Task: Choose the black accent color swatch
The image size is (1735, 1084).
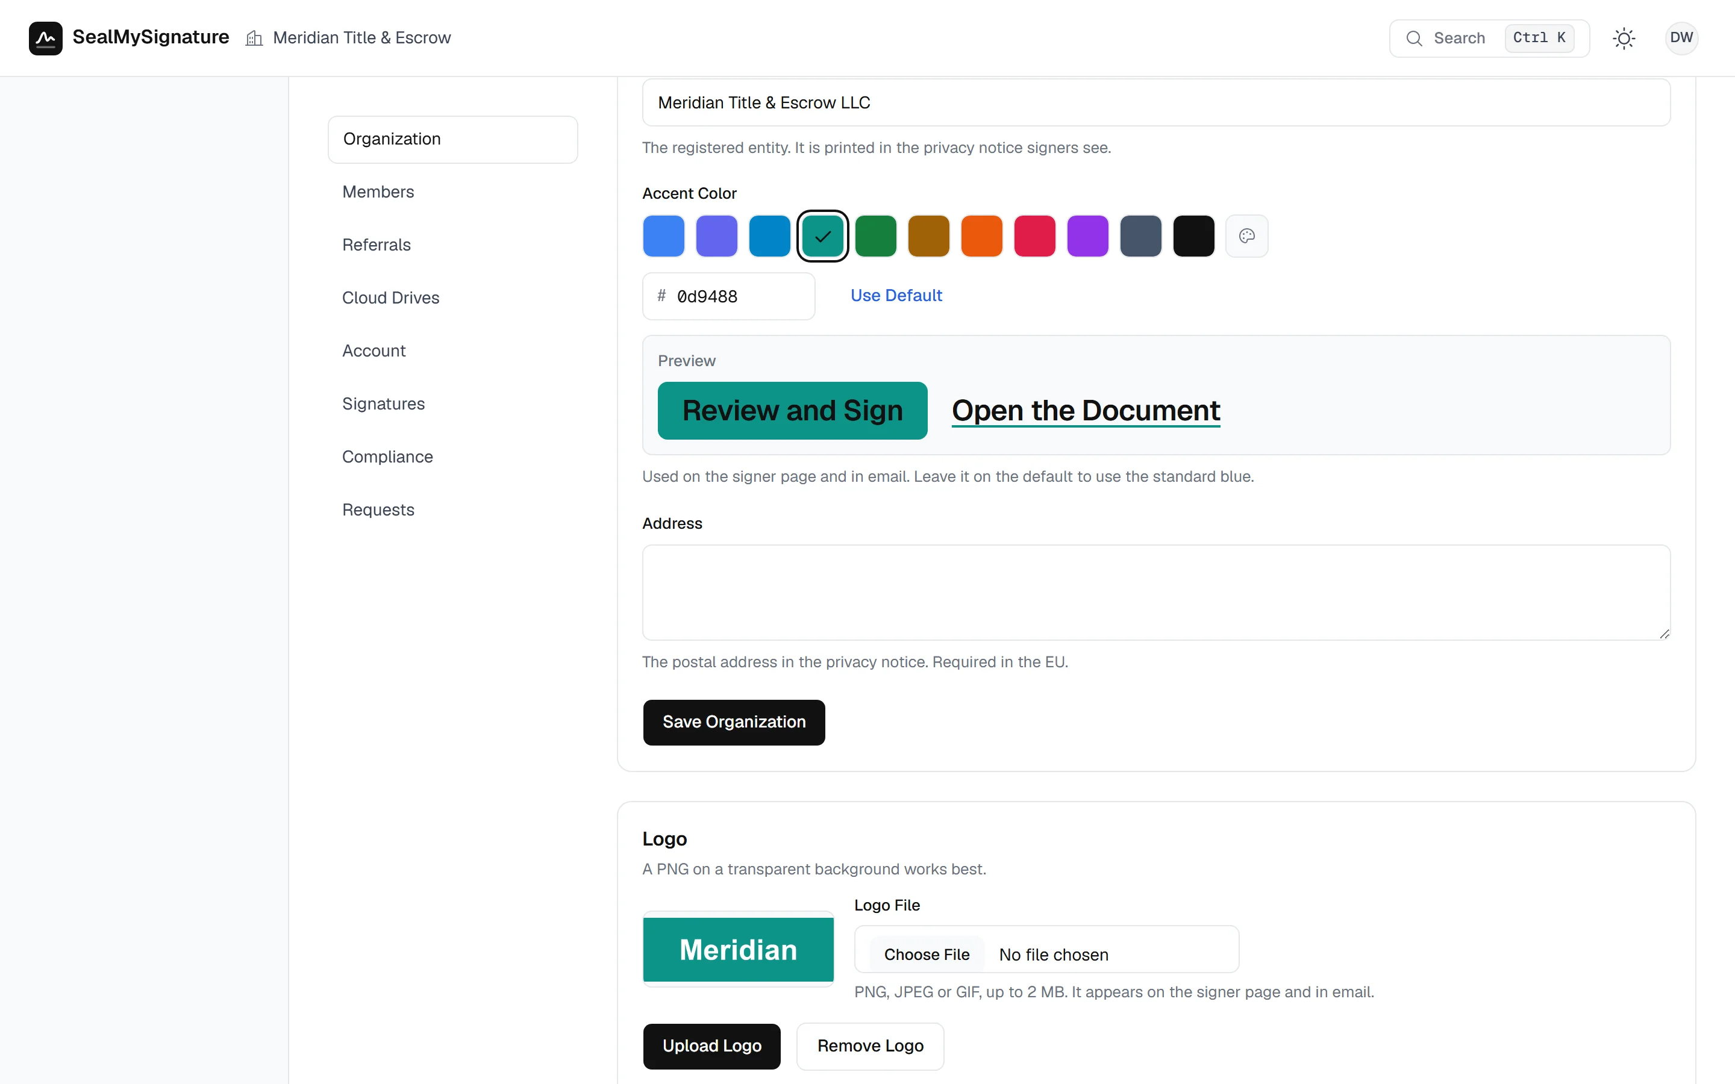Action: 1195,236
